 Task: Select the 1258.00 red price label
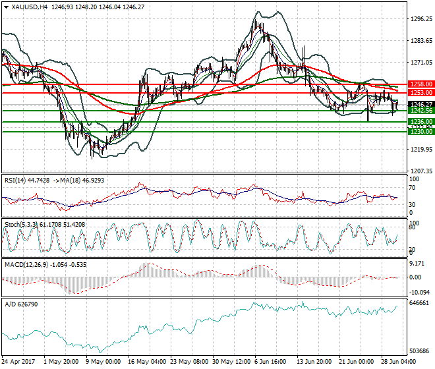420,84
